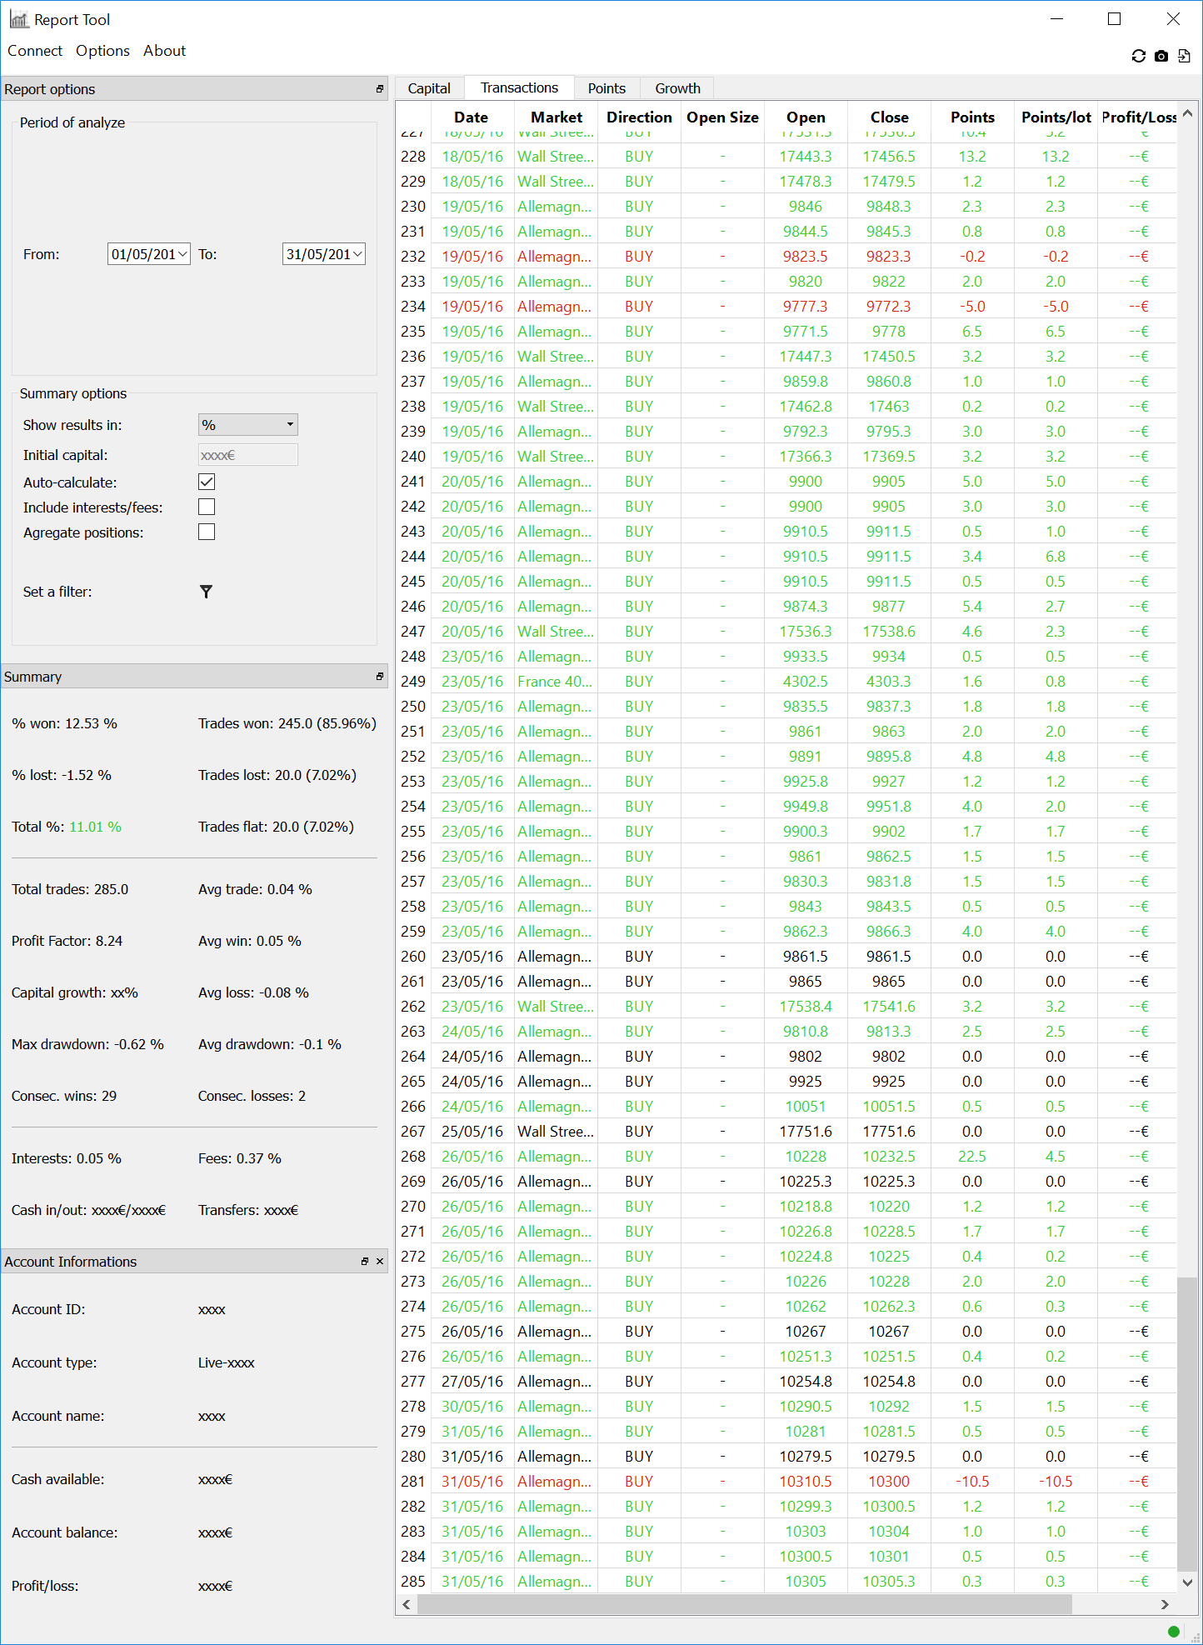
Task: Click Max drawdown -0.62 % text
Action: click(x=87, y=1044)
